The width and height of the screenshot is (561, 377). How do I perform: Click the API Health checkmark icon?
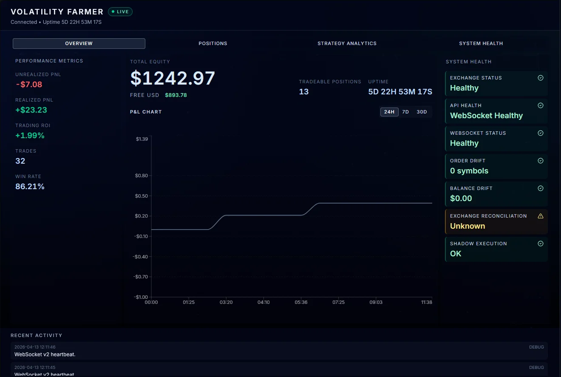click(x=541, y=105)
